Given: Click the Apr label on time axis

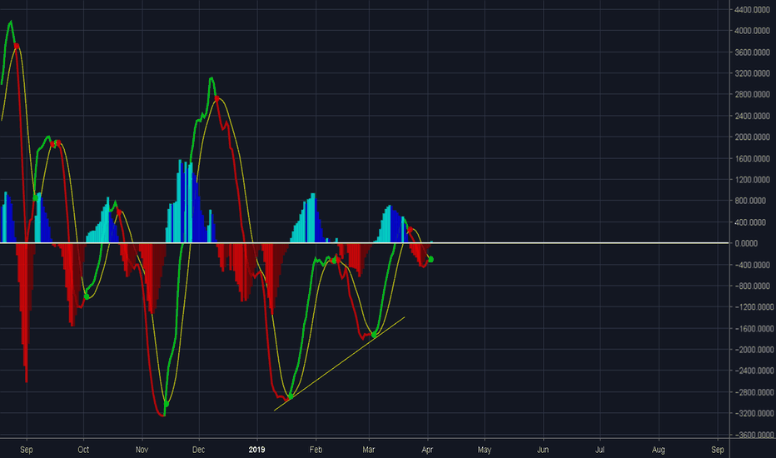Looking at the screenshot, I should tap(426, 450).
